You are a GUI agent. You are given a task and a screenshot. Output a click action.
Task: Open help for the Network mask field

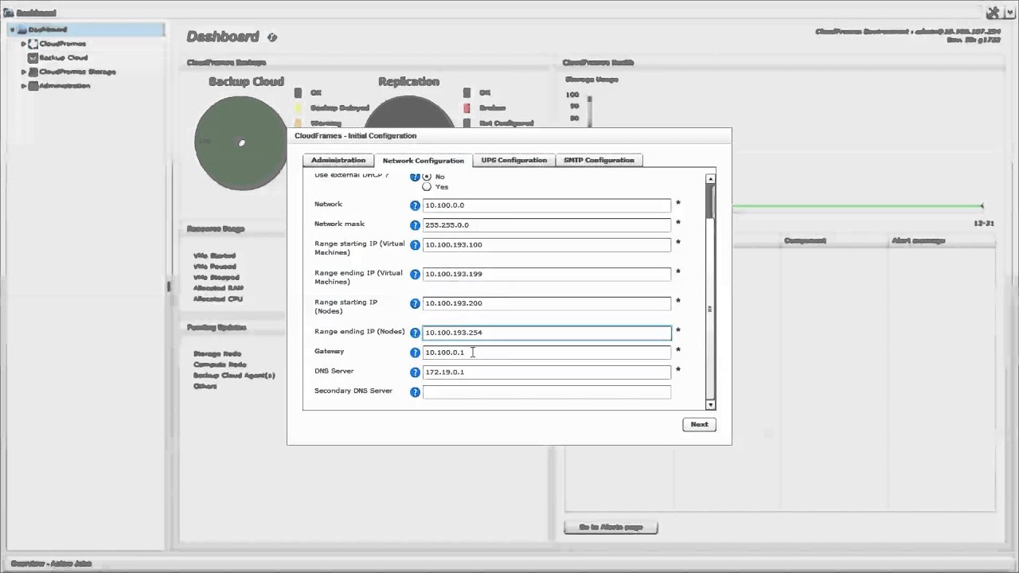tap(415, 225)
